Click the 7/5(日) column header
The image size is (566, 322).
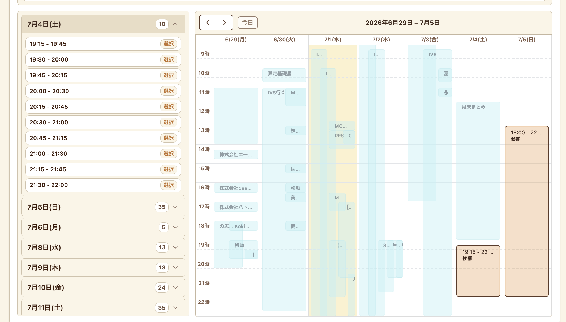[527, 40]
